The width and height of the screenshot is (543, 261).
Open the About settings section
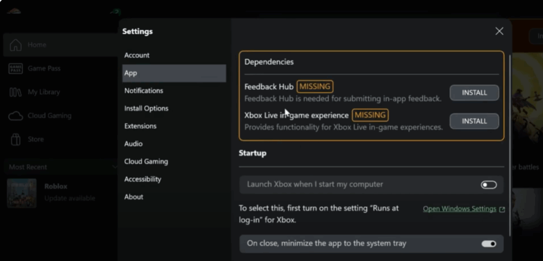coord(174,197)
